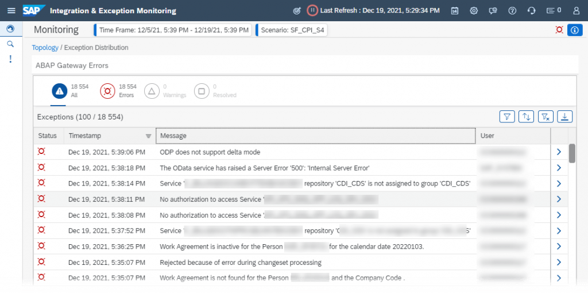Open details arrow for 5:38:08 PM row
The image size is (588, 293).
[x=559, y=215]
